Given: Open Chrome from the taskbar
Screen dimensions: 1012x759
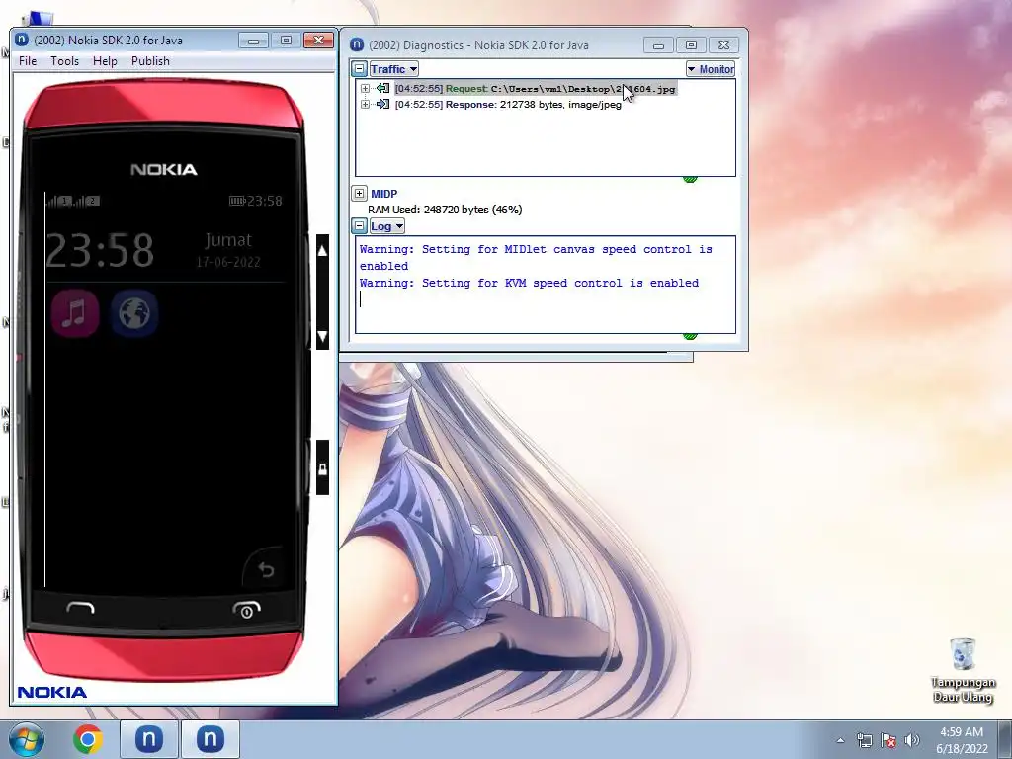Looking at the screenshot, I should (88, 739).
